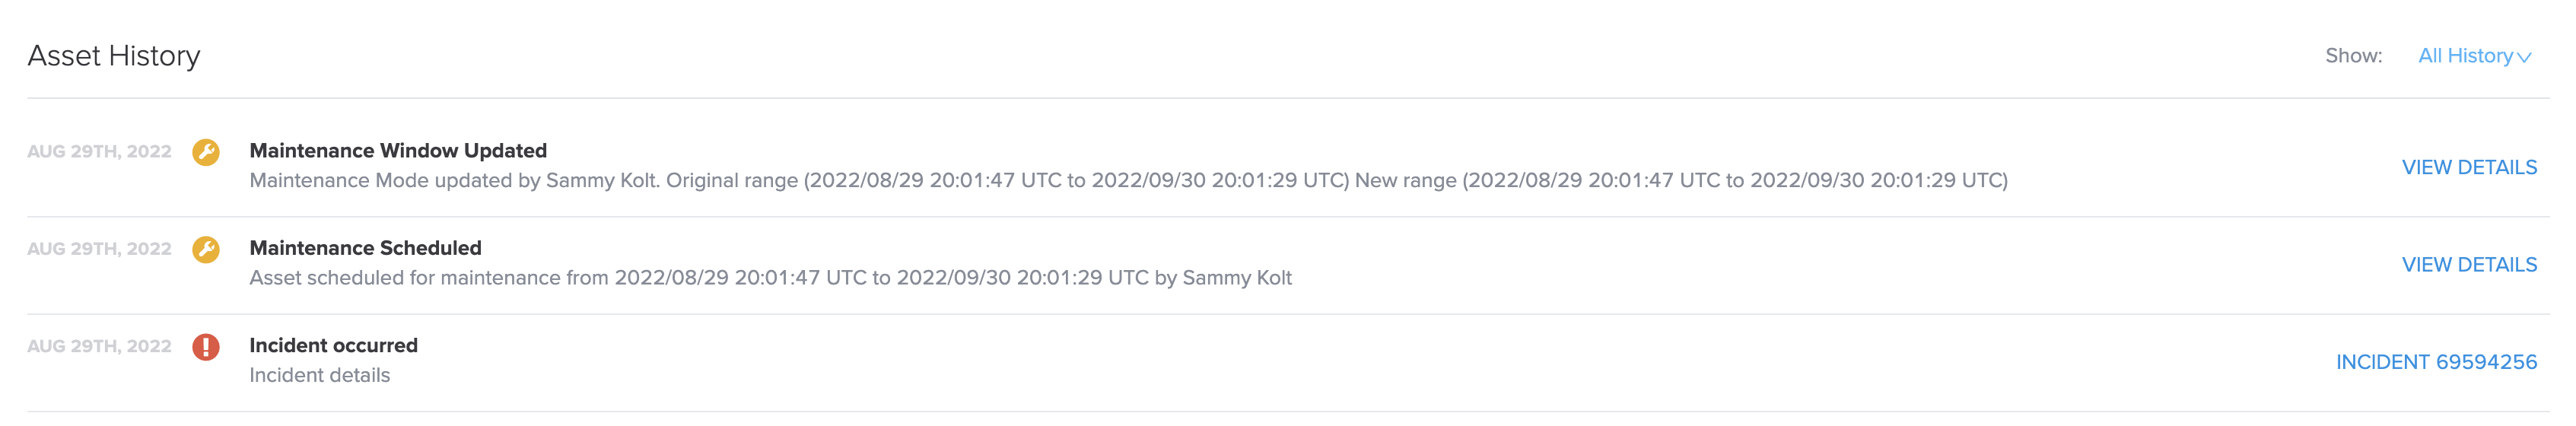Click the Show: label next to filter
This screenshot has width=2576, height=426.
[x=2353, y=56]
